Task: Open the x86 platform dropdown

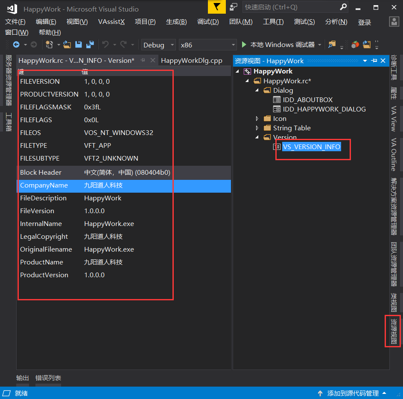Action: tap(207, 45)
